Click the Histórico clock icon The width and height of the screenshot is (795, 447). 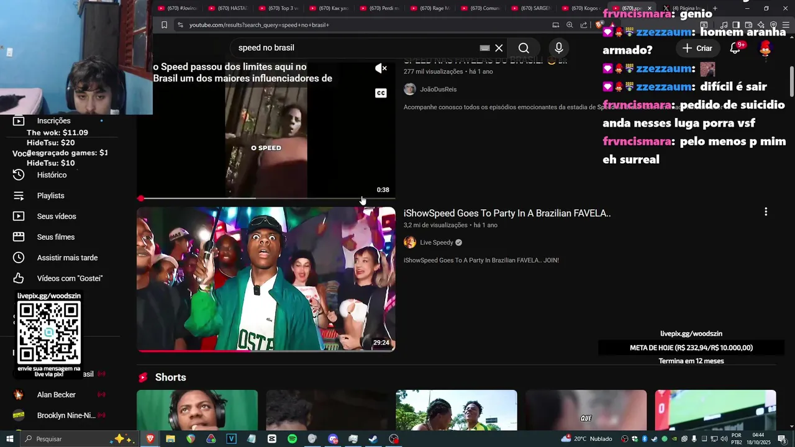(19, 175)
